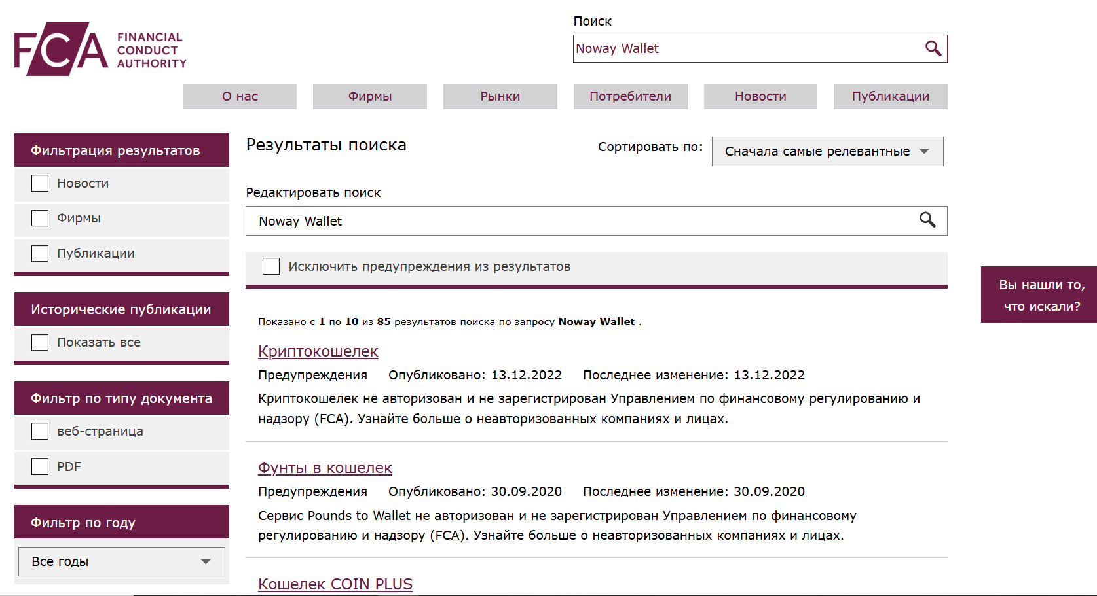Enable the Фирмы filter checkbox
1097x596 pixels.
pyautogui.click(x=40, y=218)
